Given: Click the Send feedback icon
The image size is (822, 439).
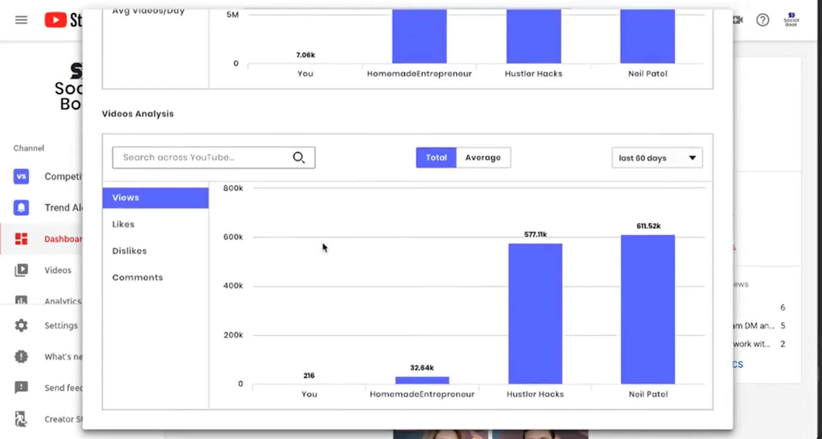Looking at the screenshot, I should click(21, 388).
